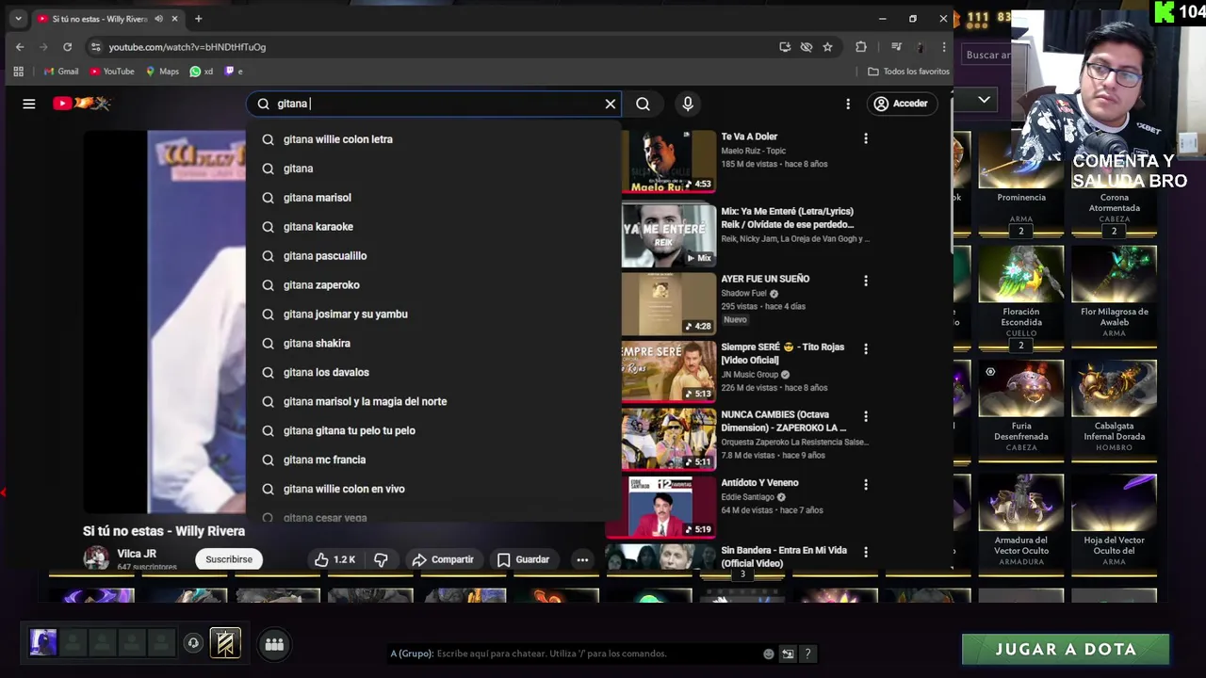Open site information icon in address bar
1206x678 pixels.
click(95, 47)
